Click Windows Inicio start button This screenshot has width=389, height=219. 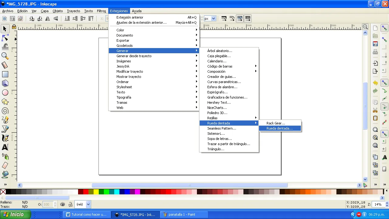[x=15, y=214]
